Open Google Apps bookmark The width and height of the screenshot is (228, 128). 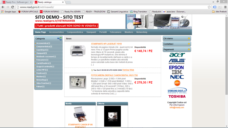tap(9, 12)
